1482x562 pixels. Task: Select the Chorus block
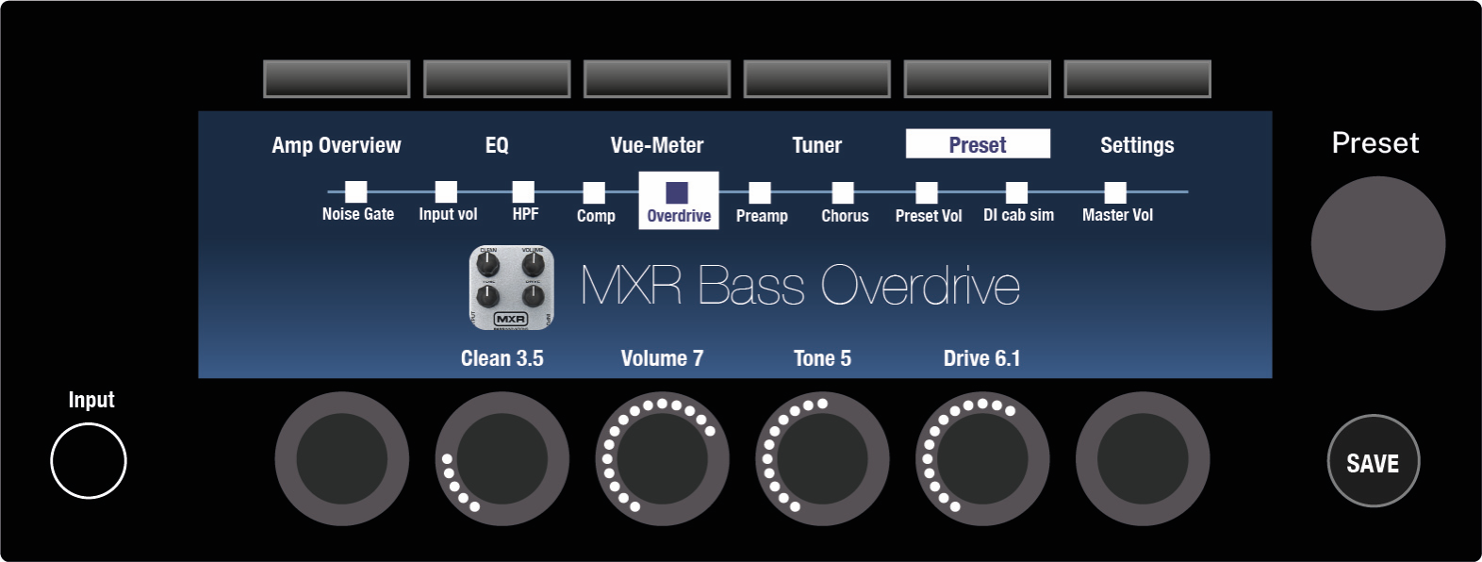pyautogui.click(x=844, y=203)
